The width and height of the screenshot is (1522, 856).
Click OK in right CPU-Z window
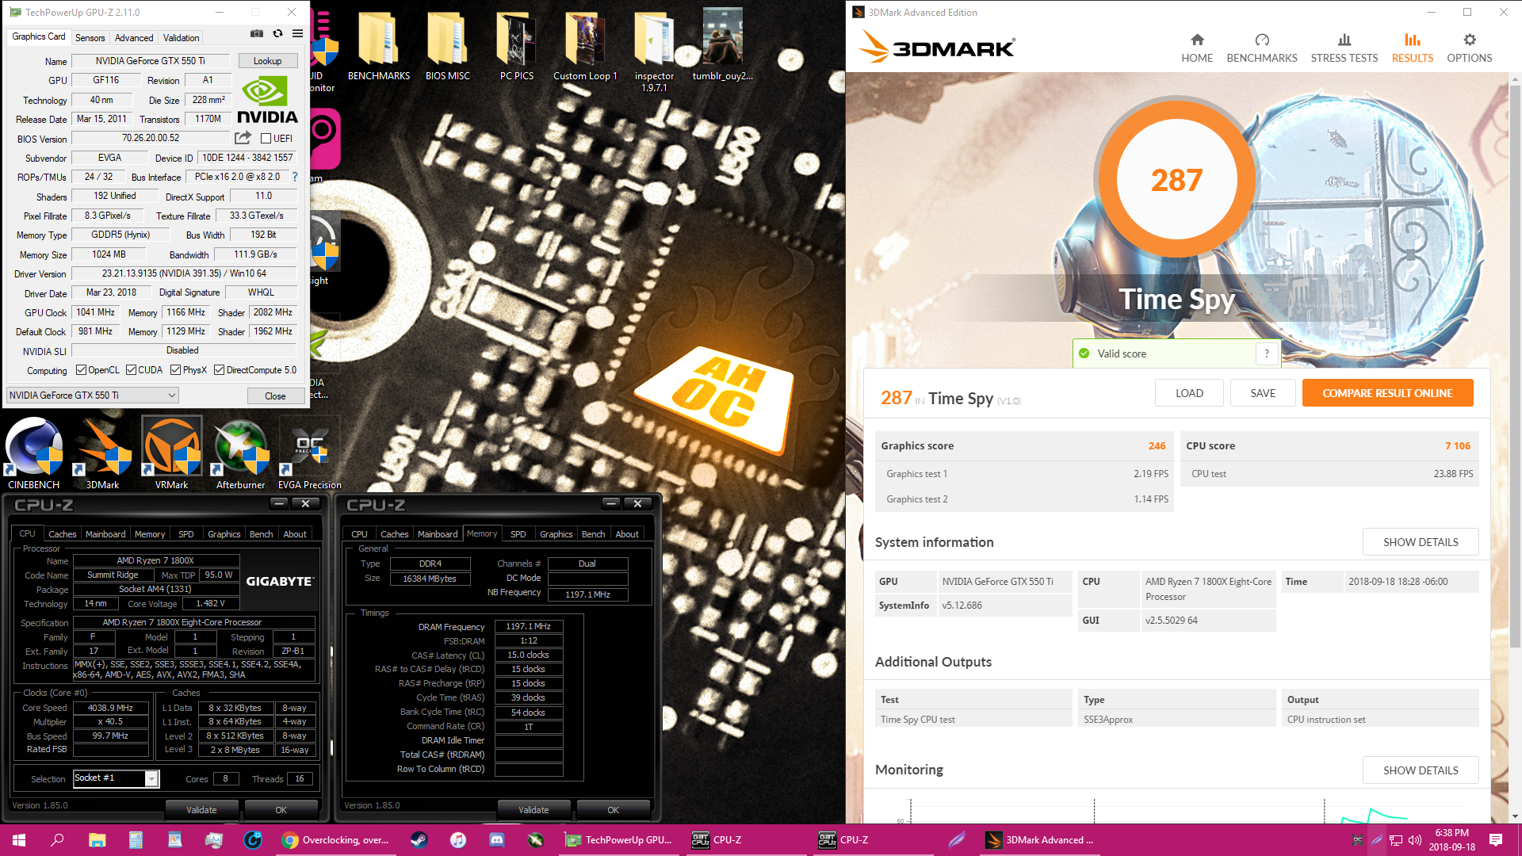point(613,810)
